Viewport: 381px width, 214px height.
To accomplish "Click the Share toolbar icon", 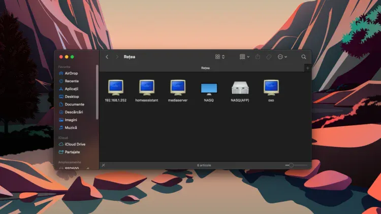I will pyautogui.click(x=258, y=57).
